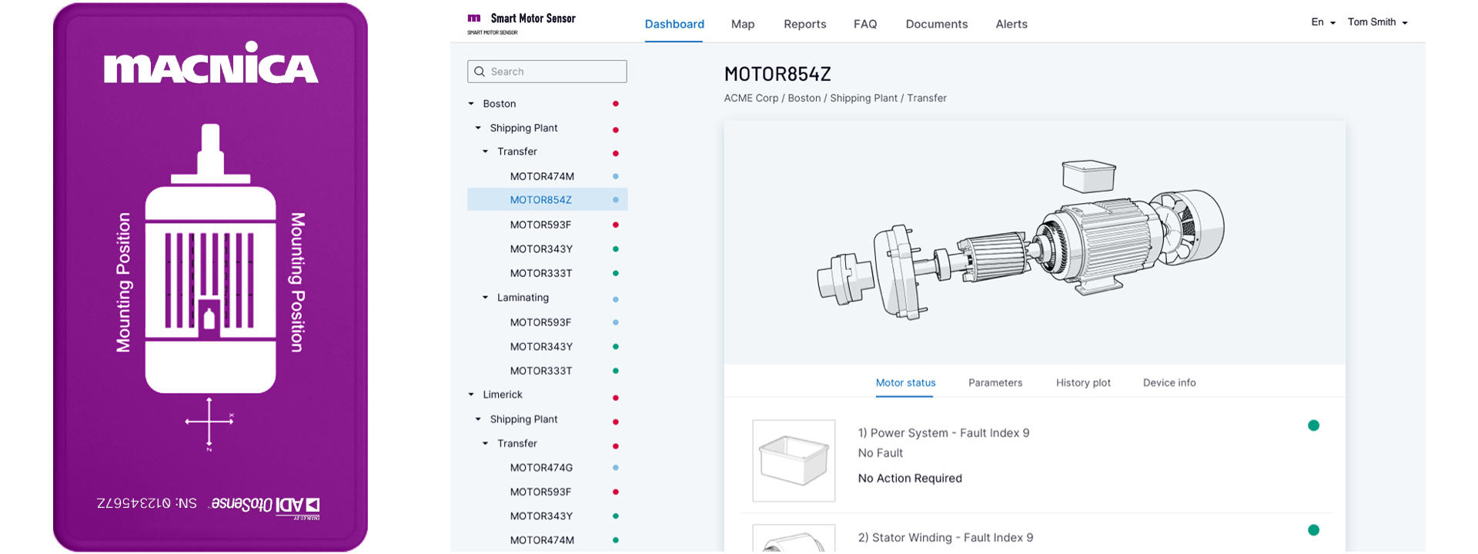Screen dimensions: 1478x554
Task: Click red status dot next to Boston
Action: click(x=615, y=104)
